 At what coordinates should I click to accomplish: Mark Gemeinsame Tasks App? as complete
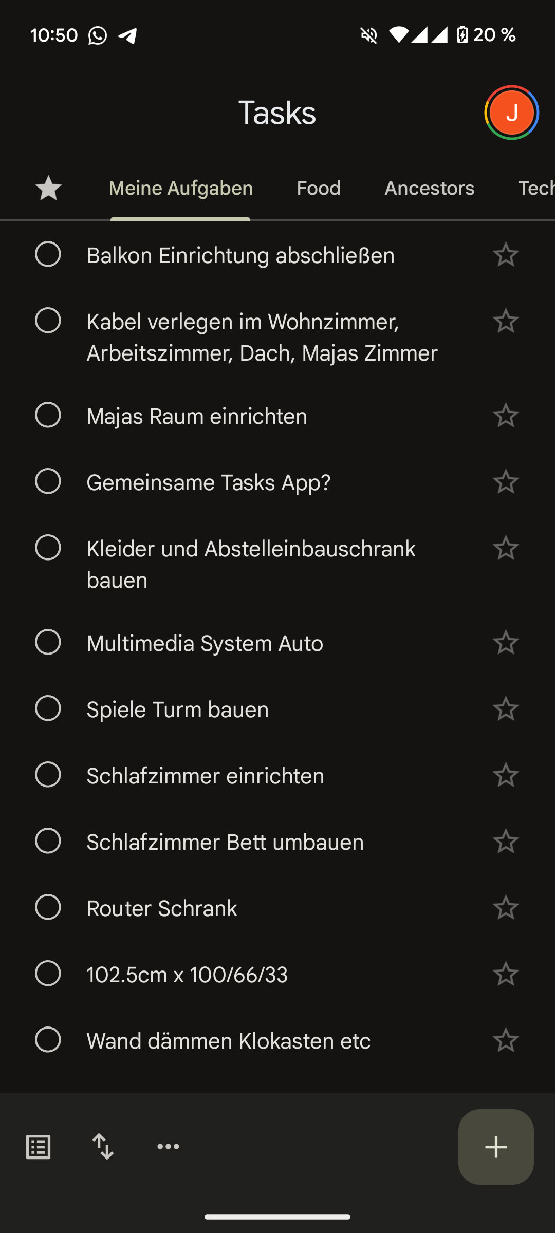coord(48,482)
